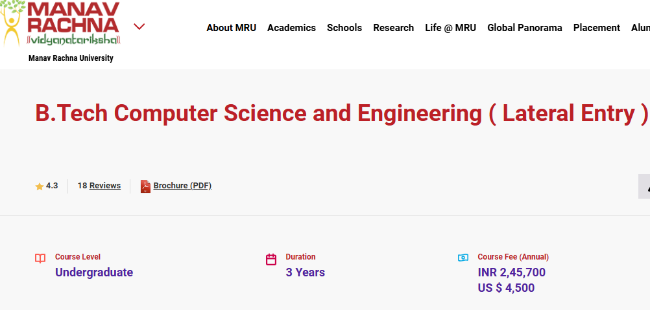
Task: Click the gray button at right edge
Action: tap(644, 186)
